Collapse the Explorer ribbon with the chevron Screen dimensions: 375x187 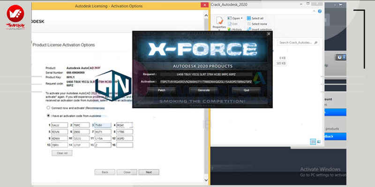[x=314, y=11]
